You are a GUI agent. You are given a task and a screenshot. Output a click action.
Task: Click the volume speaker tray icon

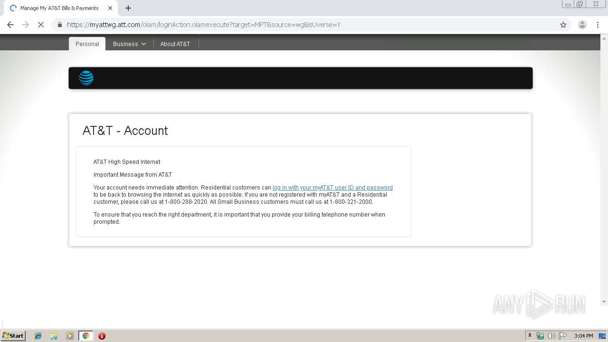point(551,336)
